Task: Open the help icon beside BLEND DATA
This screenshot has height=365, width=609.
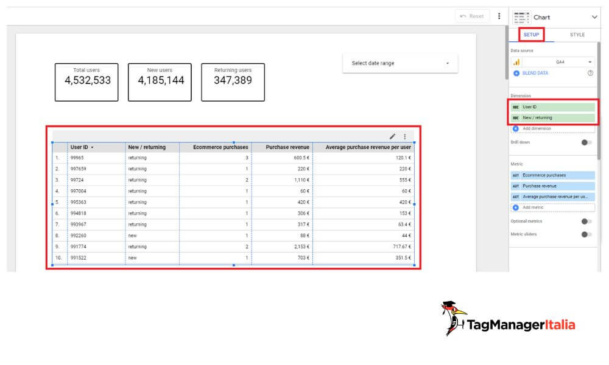Action: coord(590,73)
